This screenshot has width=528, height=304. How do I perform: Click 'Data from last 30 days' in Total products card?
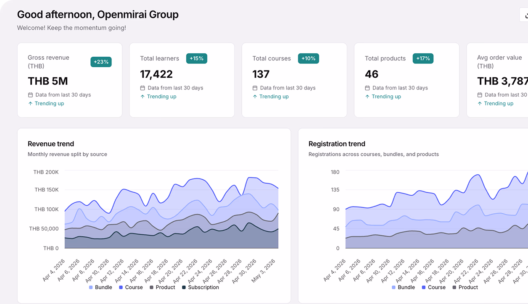tap(400, 88)
